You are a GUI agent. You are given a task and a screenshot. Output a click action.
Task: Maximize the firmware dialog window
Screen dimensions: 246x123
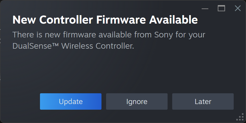click(x=221, y=8)
